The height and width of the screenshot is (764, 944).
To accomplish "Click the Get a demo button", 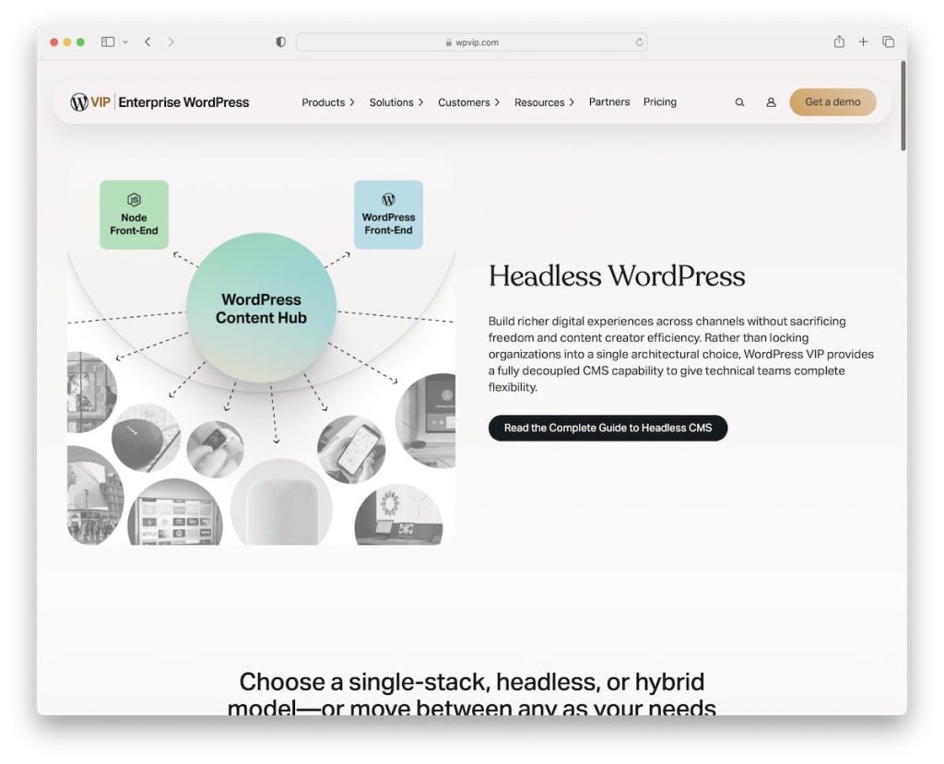I will pos(832,102).
